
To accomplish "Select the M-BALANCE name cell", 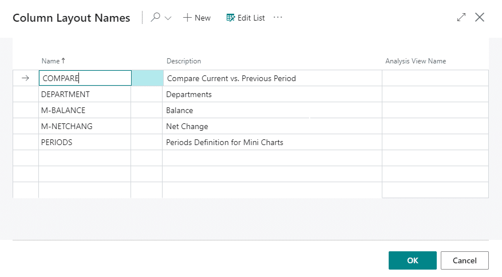I will [85, 110].
